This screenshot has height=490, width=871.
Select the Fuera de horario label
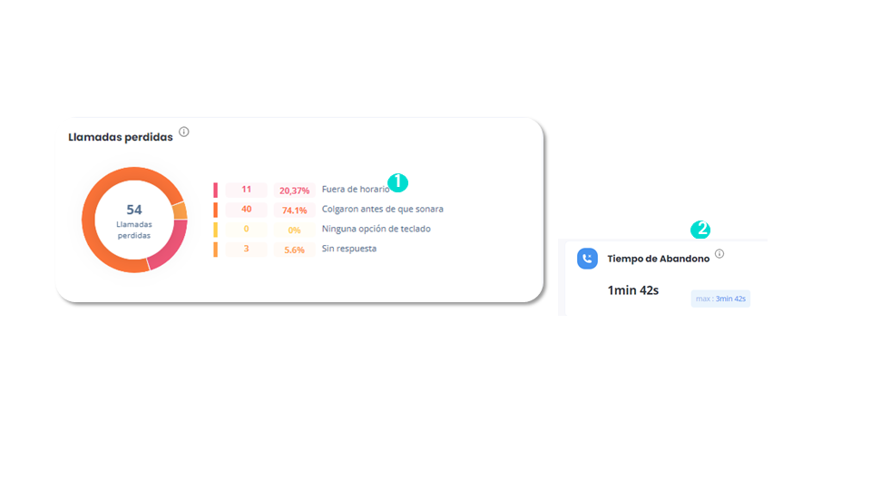pyautogui.click(x=356, y=190)
